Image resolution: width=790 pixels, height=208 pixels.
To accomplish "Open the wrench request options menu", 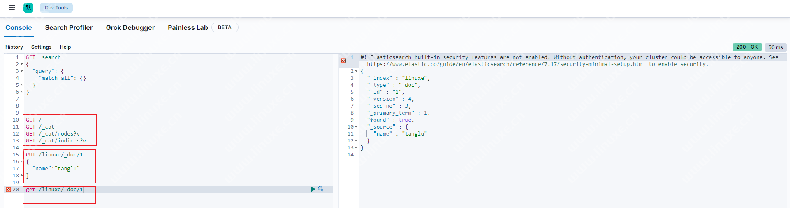I will 321,189.
